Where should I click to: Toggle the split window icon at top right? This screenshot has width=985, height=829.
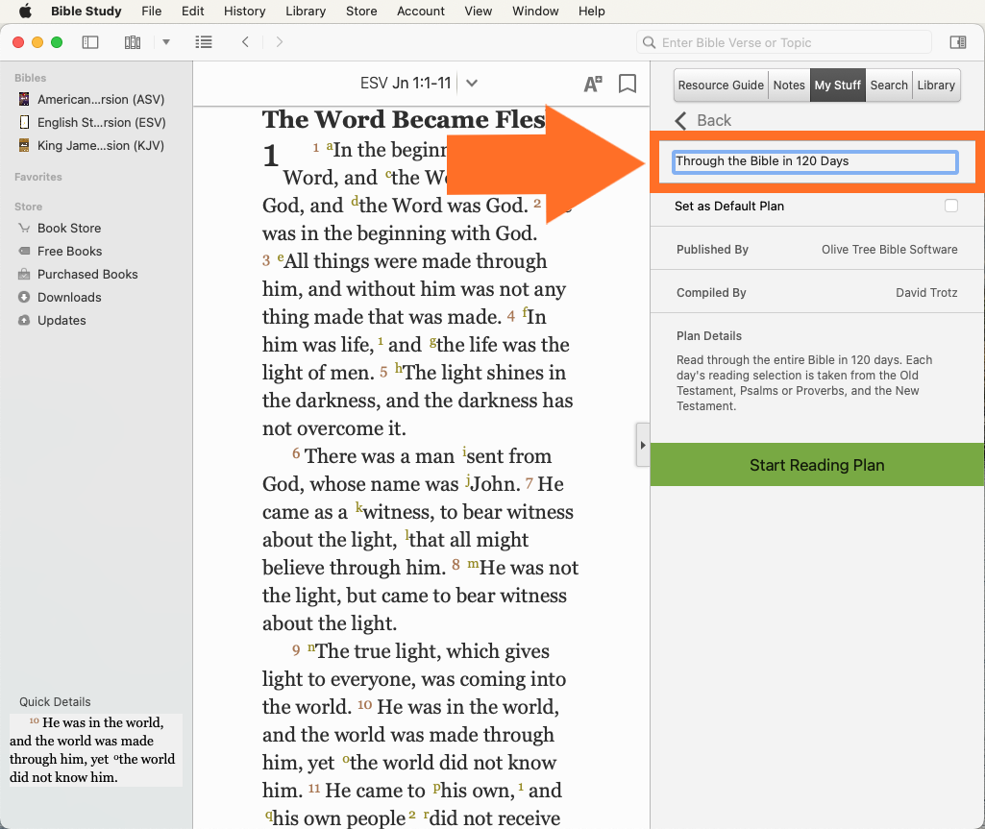click(957, 42)
